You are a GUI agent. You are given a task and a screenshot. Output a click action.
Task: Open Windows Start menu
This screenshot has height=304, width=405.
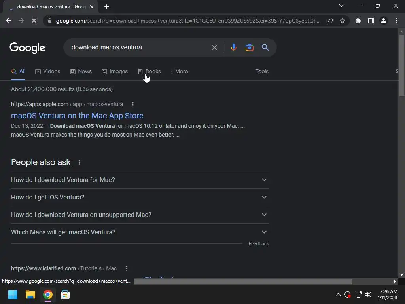(13, 294)
